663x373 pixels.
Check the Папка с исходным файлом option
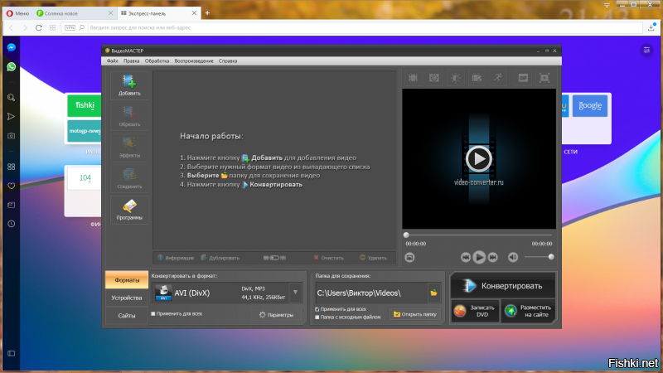point(317,317)
